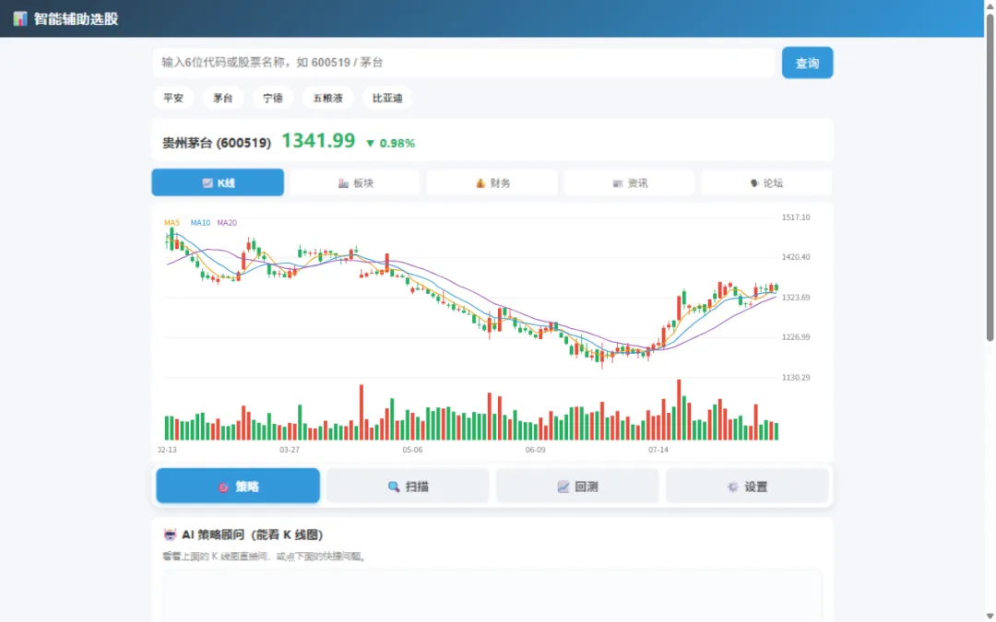Click the 03-27 date label
Image resolution: width=996 pixels, height=622 pixels.
click(289, 450)
